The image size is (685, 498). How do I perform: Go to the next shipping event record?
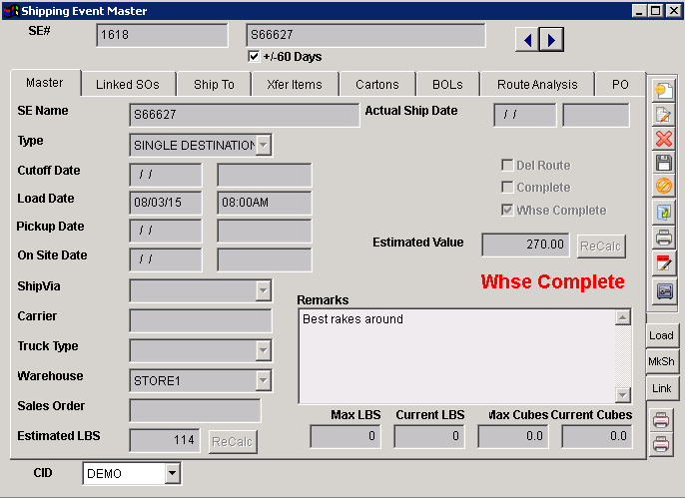(551, 39)
